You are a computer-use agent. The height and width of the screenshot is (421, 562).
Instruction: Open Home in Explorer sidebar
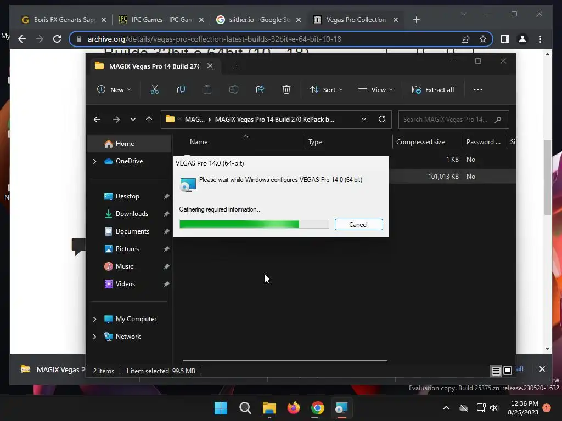click(x=129, y=144)
